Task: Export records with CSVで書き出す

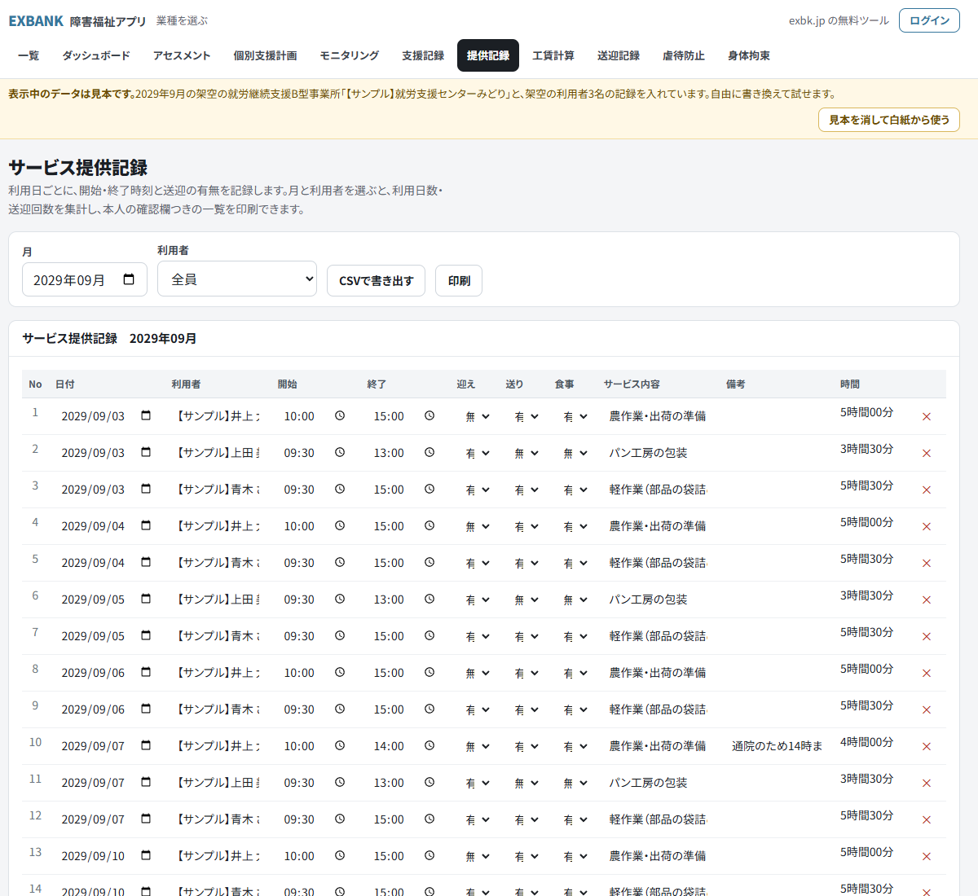Action: pyautogui.click(x=376, y=280)
